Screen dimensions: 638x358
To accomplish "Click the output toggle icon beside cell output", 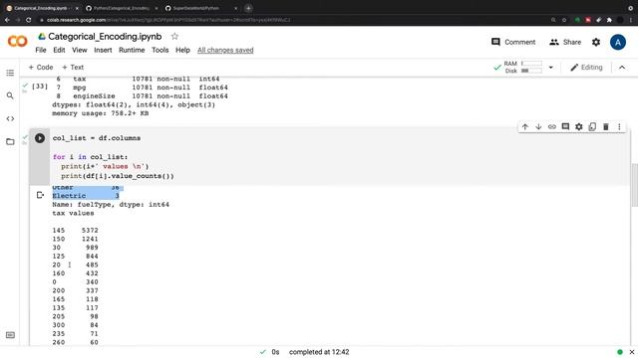I will pos(40,195).
